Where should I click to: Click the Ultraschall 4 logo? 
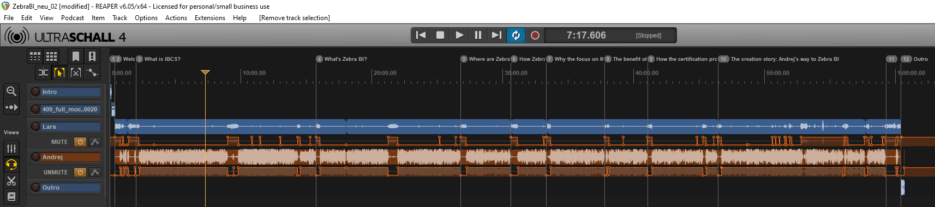(x=65, y=36)
